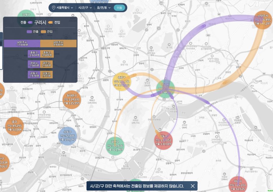Viewport: 273px width, 192px height.
Task: Click the 이동 move button
Action: [119, 8]
